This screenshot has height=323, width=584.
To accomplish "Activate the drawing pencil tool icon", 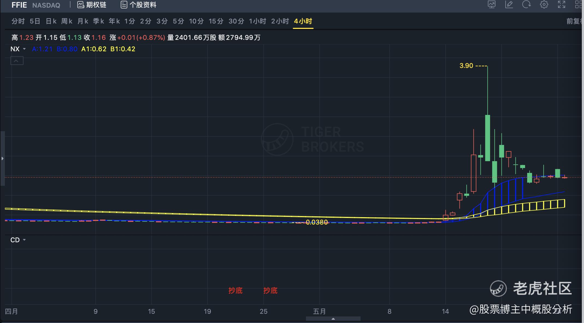I will pyautogui.click(x=509, y=5).
